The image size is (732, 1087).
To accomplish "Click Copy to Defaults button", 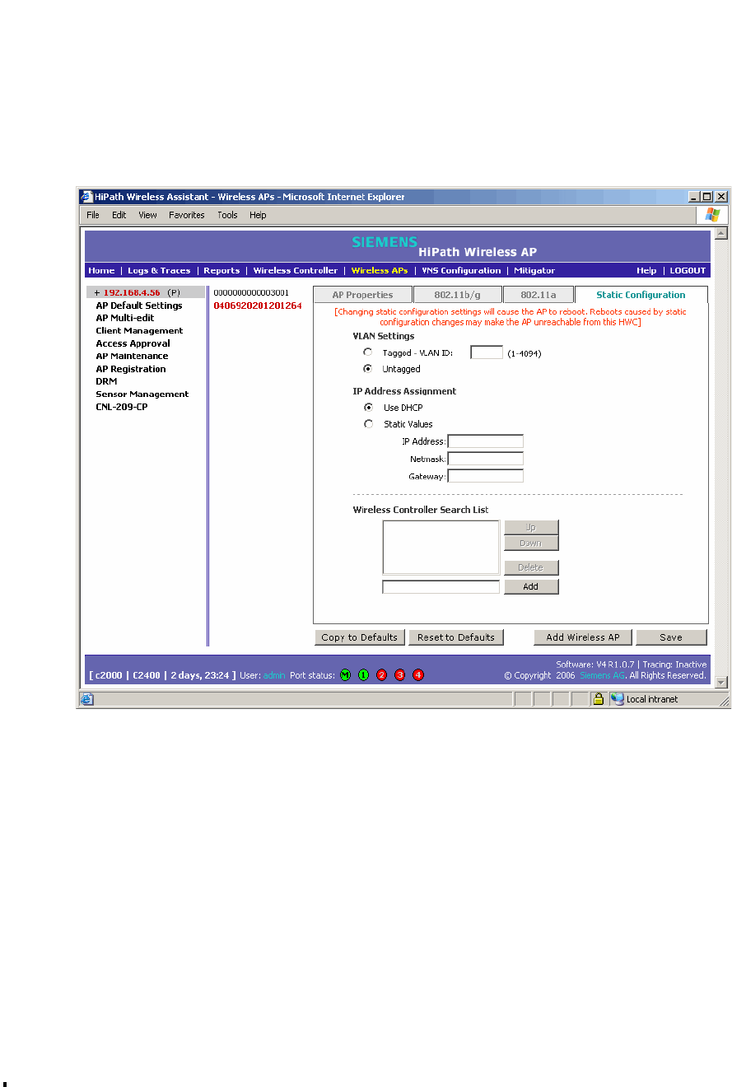I will pos(359,637).
